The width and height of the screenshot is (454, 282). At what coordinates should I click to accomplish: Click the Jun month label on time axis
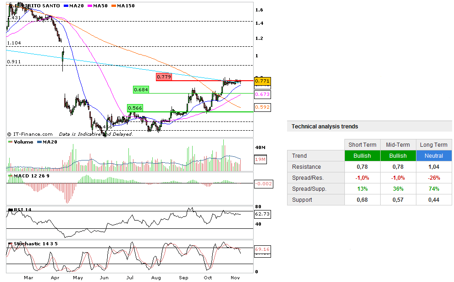pos(104,278)
